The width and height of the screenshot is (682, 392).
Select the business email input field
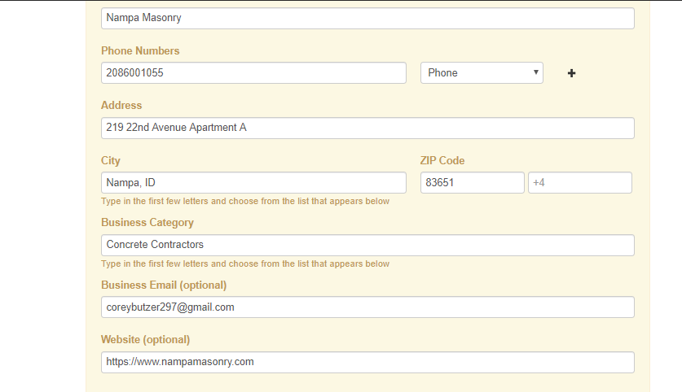pyautogui.click(x=367, y=307)
